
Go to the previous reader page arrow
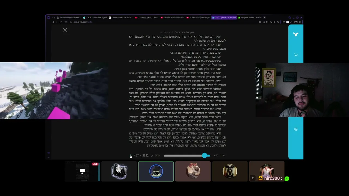click(x=131, y=155)
